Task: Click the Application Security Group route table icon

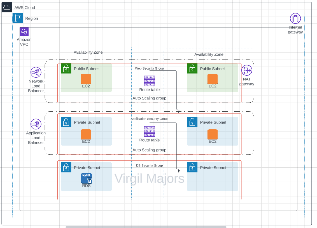Action: (149, 131)
